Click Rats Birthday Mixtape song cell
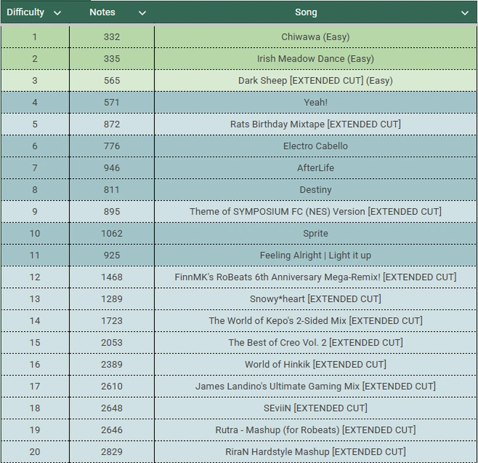This screenshot has width=478, height=463. pos(315,124)
